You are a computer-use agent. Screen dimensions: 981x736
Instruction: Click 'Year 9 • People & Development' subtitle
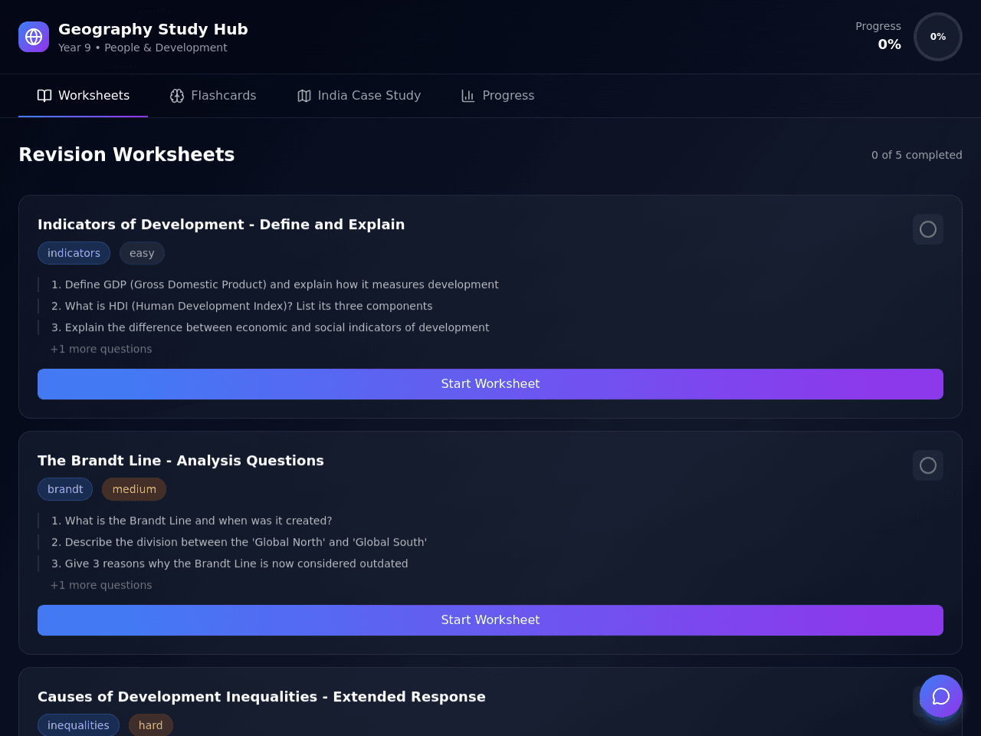pyautogui.click(x=143, y=48)
